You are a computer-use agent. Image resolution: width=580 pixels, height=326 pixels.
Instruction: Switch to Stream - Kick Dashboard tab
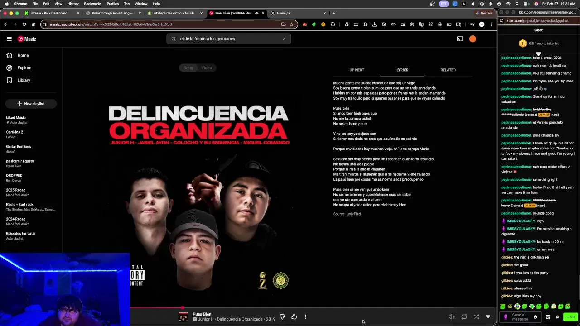[x=52, y=13]
